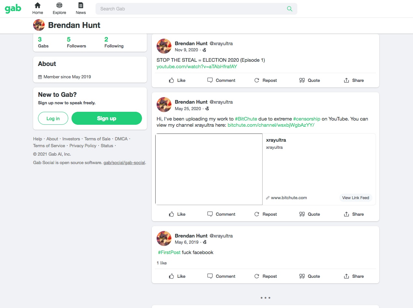Repost the May 6, 2019 post
The height and width of the screenshot is (308, 413).
(265, 276)
